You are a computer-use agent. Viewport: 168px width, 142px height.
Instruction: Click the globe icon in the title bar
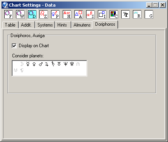pyautogui.click(x=5, y=5)
